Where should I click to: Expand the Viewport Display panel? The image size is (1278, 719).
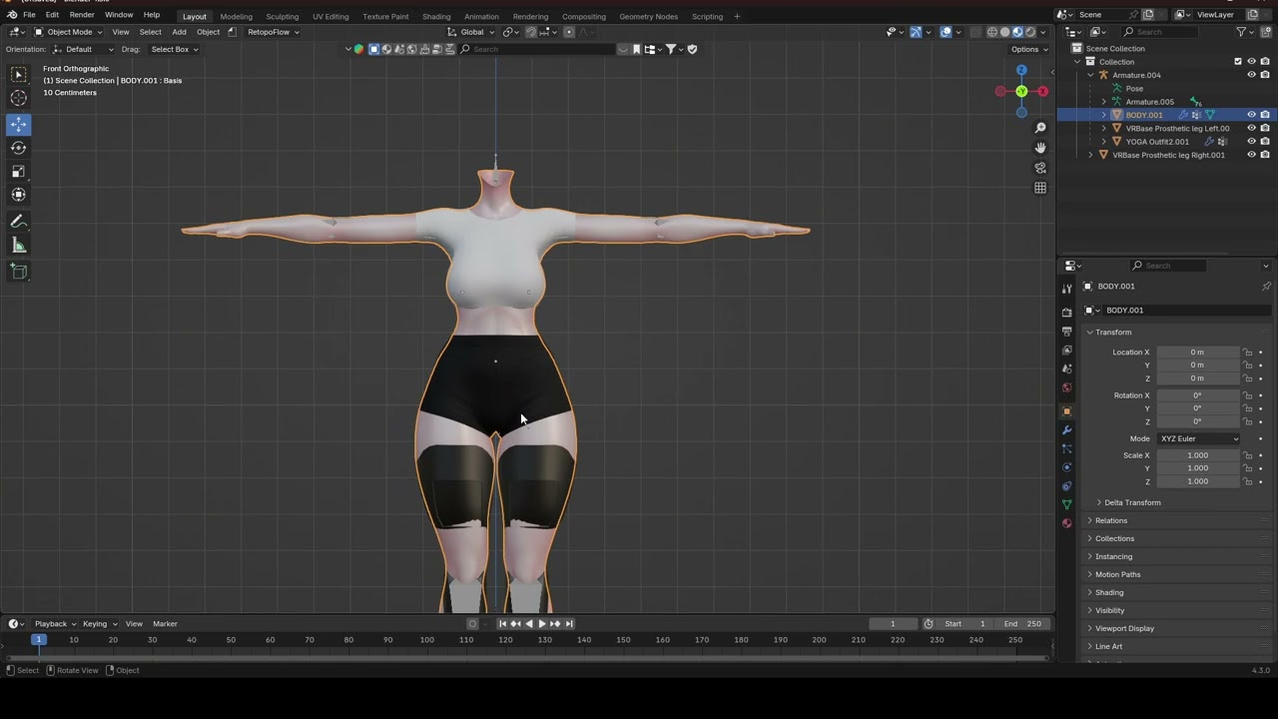[x=1124, y=628]
